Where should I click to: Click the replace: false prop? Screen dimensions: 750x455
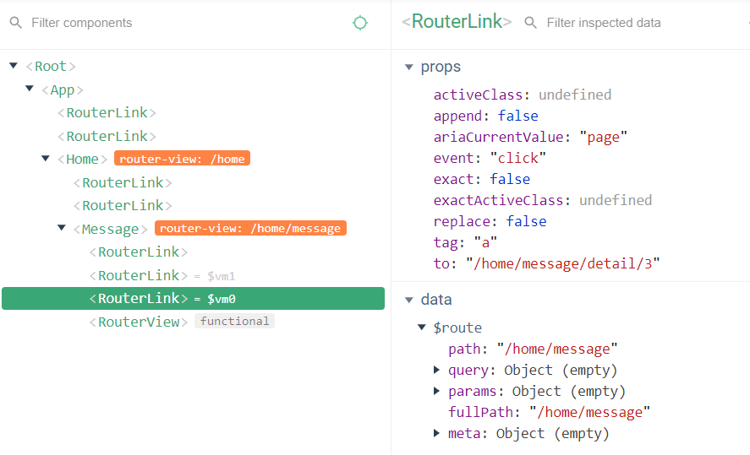coord(490,221)
